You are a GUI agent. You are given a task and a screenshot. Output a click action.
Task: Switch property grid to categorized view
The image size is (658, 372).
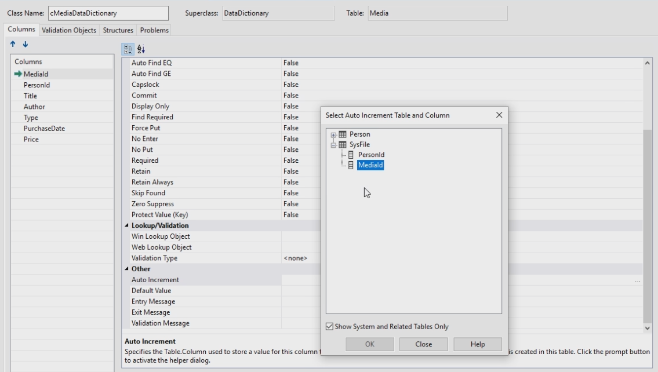click(129, 50)
